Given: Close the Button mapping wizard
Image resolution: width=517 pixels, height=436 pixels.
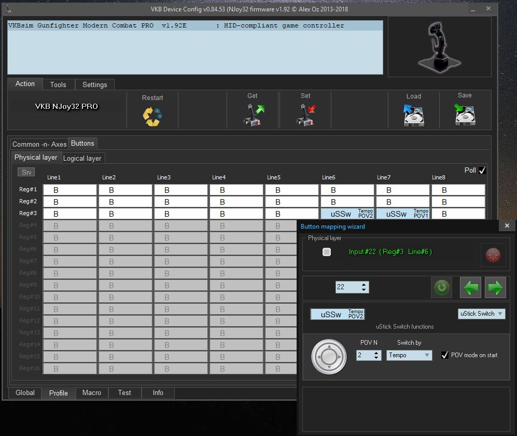Looking at the screenshot, I should [507, 226].
